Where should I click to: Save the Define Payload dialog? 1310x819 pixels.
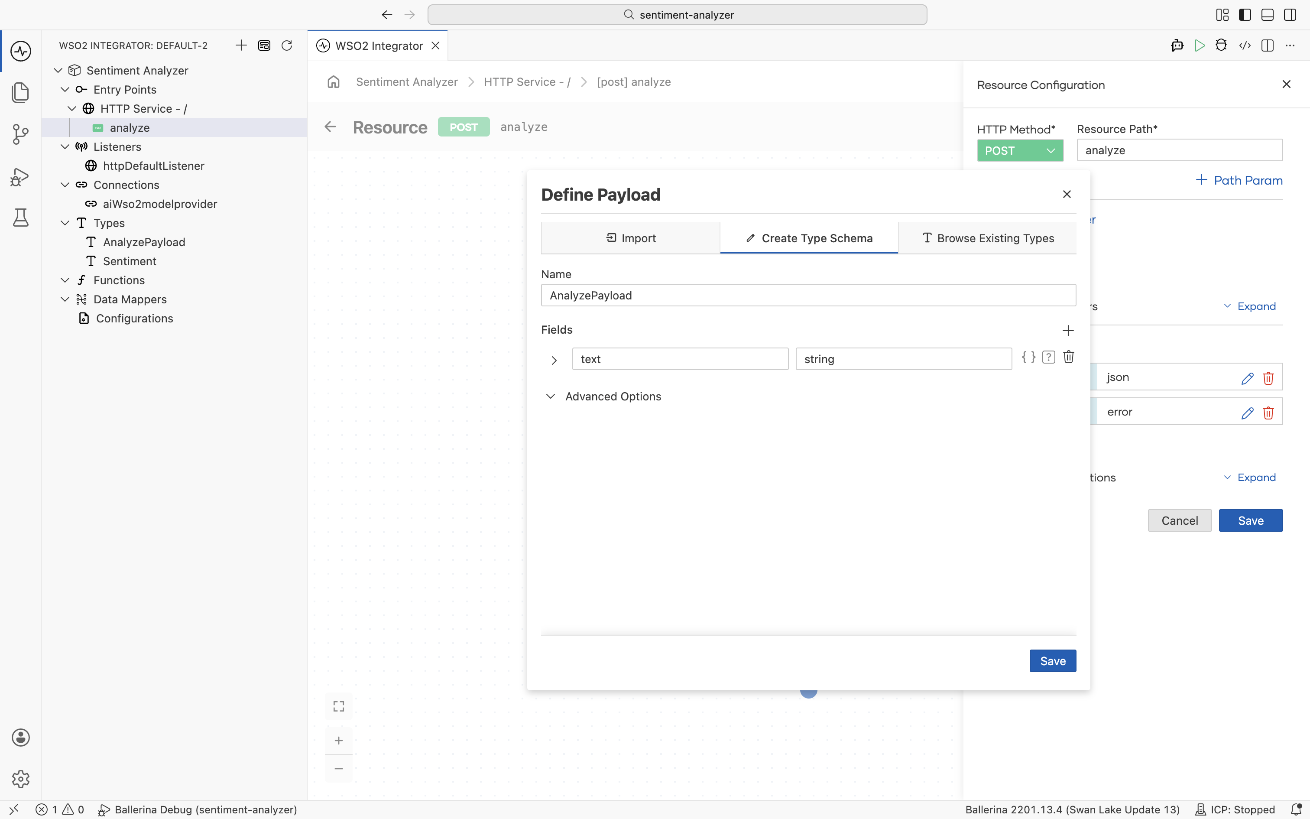click(x=1052, y=661)
